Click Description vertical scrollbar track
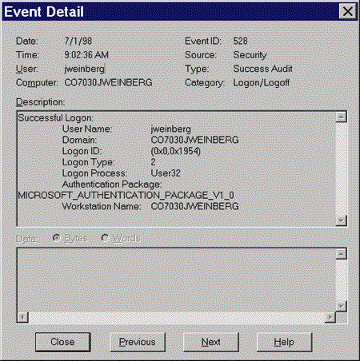This screenshot has width=360, height=361. click(x=342, y=169)
